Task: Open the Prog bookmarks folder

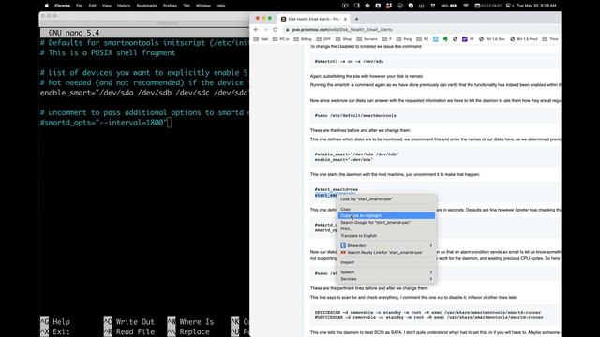Action: [x=404, y=39]
